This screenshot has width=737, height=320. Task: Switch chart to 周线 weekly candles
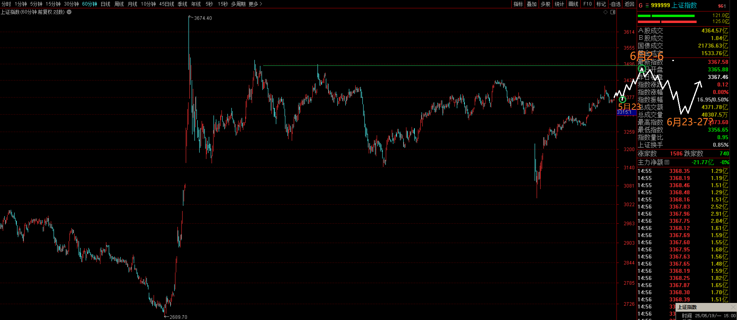pyautogui.click(x=119, y=4)
